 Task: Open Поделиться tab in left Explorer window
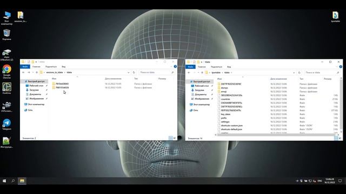tap(51, 66)
